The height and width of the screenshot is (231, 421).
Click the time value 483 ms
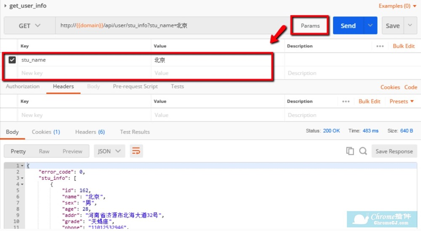coord(370,131)
